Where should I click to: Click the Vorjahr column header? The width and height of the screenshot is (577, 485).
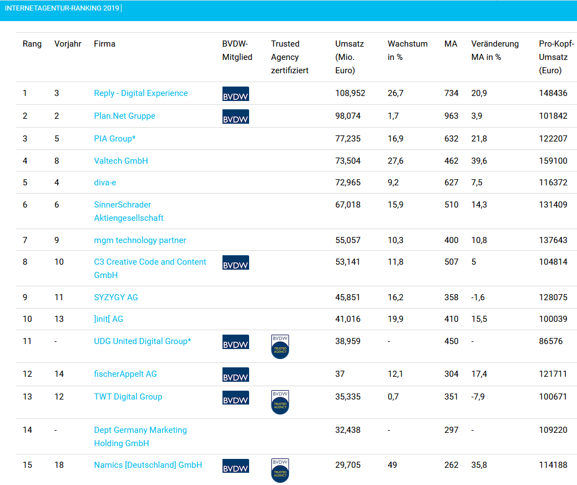(68, 44)
